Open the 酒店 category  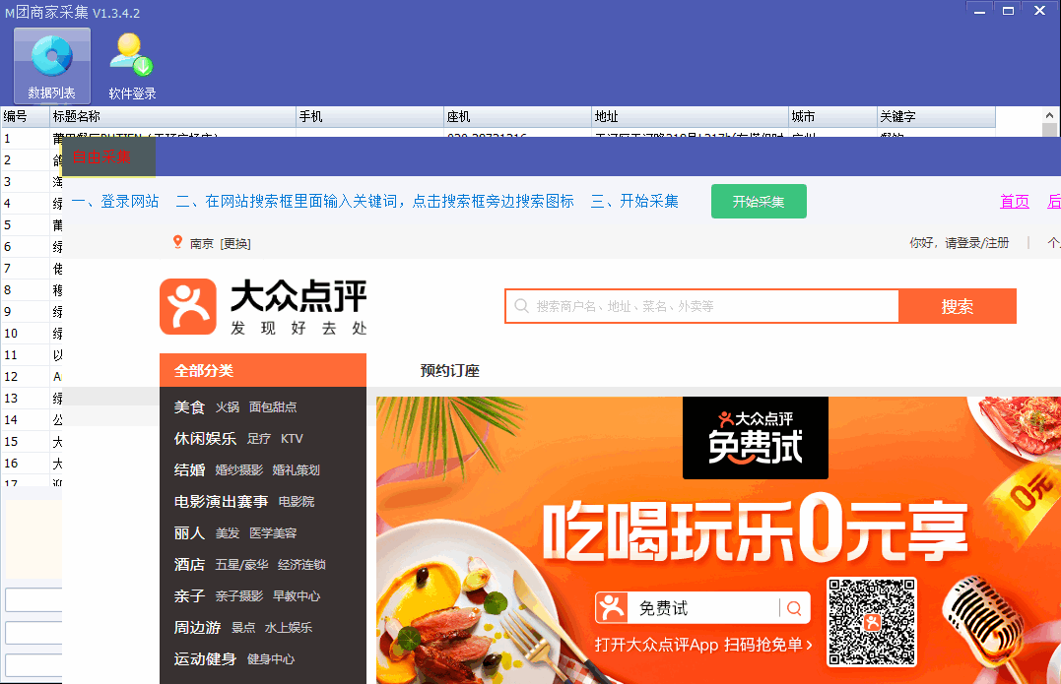[189, 564]
